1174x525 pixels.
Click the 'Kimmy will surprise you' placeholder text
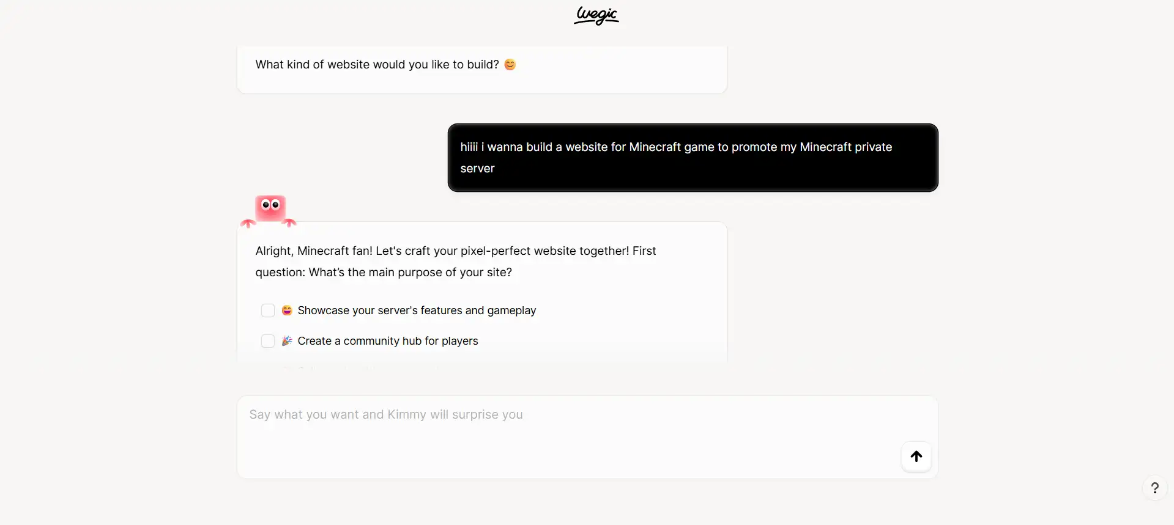click(x=455, y=414)
